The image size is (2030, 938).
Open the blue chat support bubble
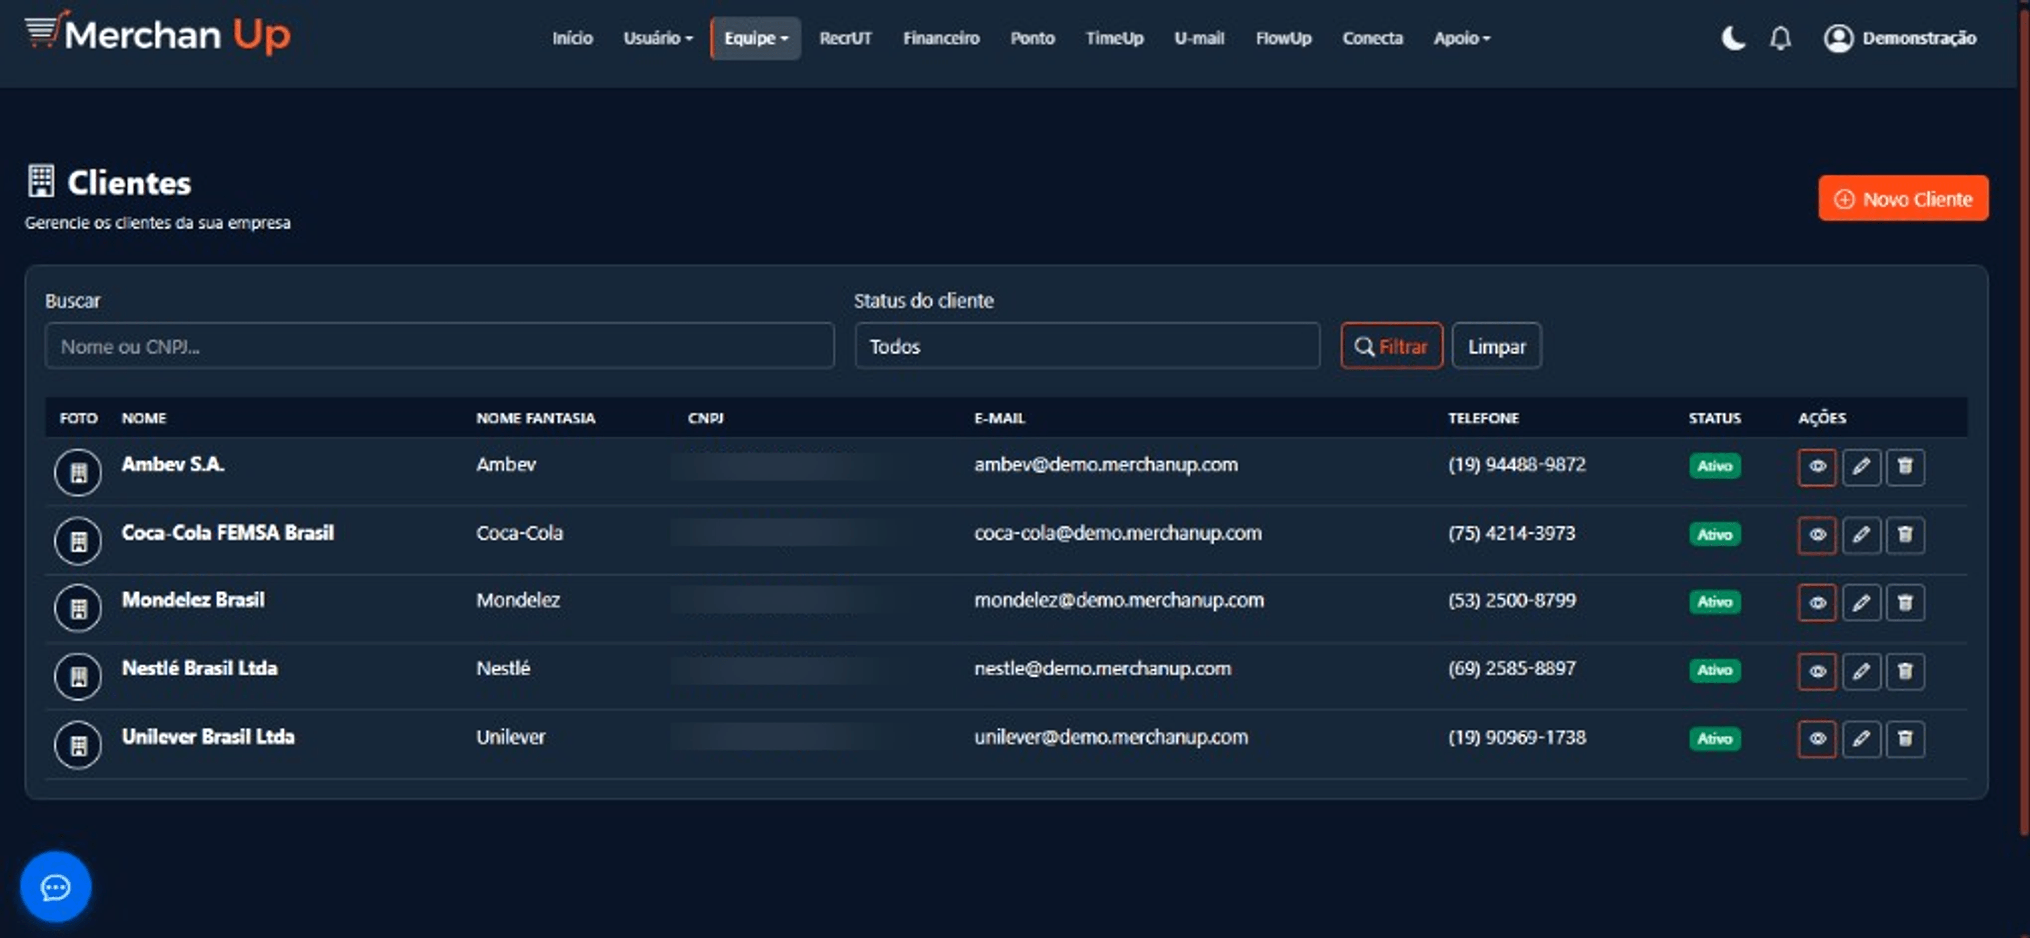point(56,887)
